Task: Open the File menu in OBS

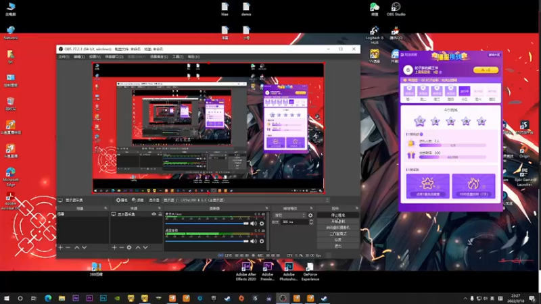Action: 64,57
